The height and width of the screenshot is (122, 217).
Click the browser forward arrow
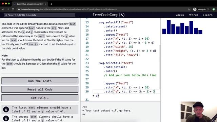coord(8,9)
